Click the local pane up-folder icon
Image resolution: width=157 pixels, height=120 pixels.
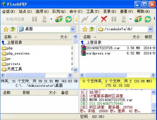pos(13,29)
